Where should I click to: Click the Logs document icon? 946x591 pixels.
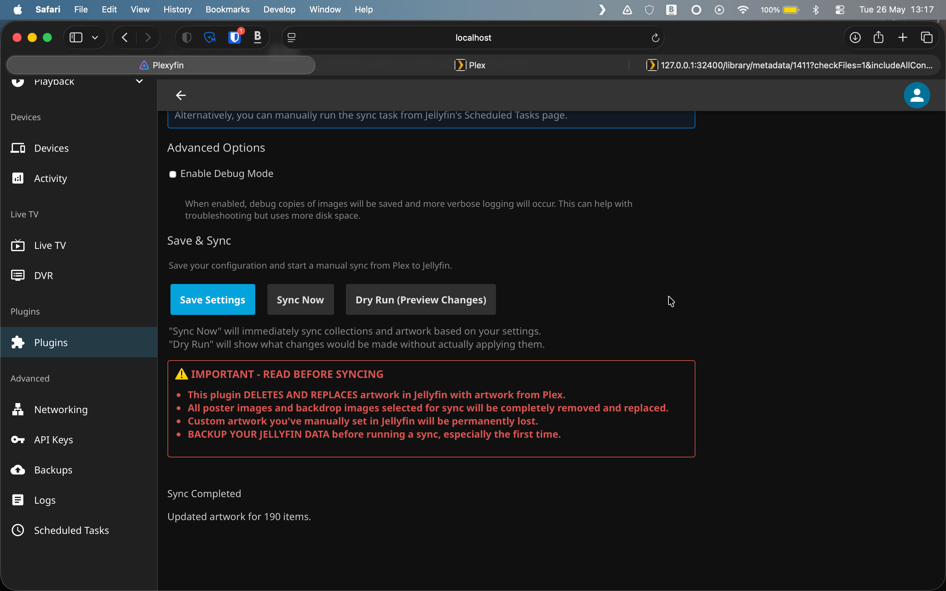click(x=18, y=499)
